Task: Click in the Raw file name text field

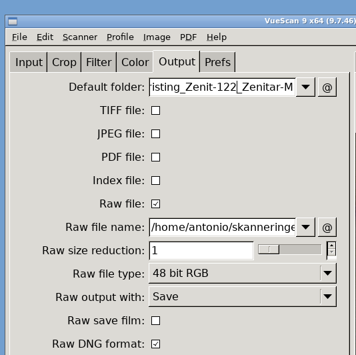Action: [222, 228]
